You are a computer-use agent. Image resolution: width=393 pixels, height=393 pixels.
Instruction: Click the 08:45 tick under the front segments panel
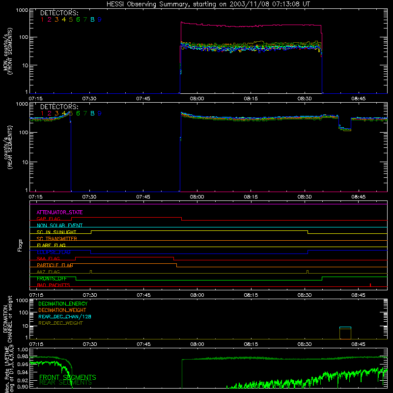[359, 99]
